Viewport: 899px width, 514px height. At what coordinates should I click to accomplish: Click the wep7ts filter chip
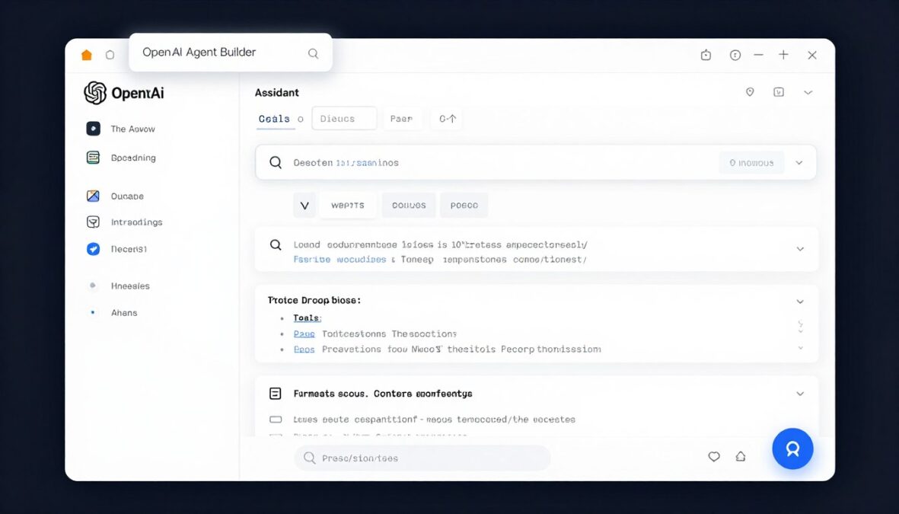[348, 205]
